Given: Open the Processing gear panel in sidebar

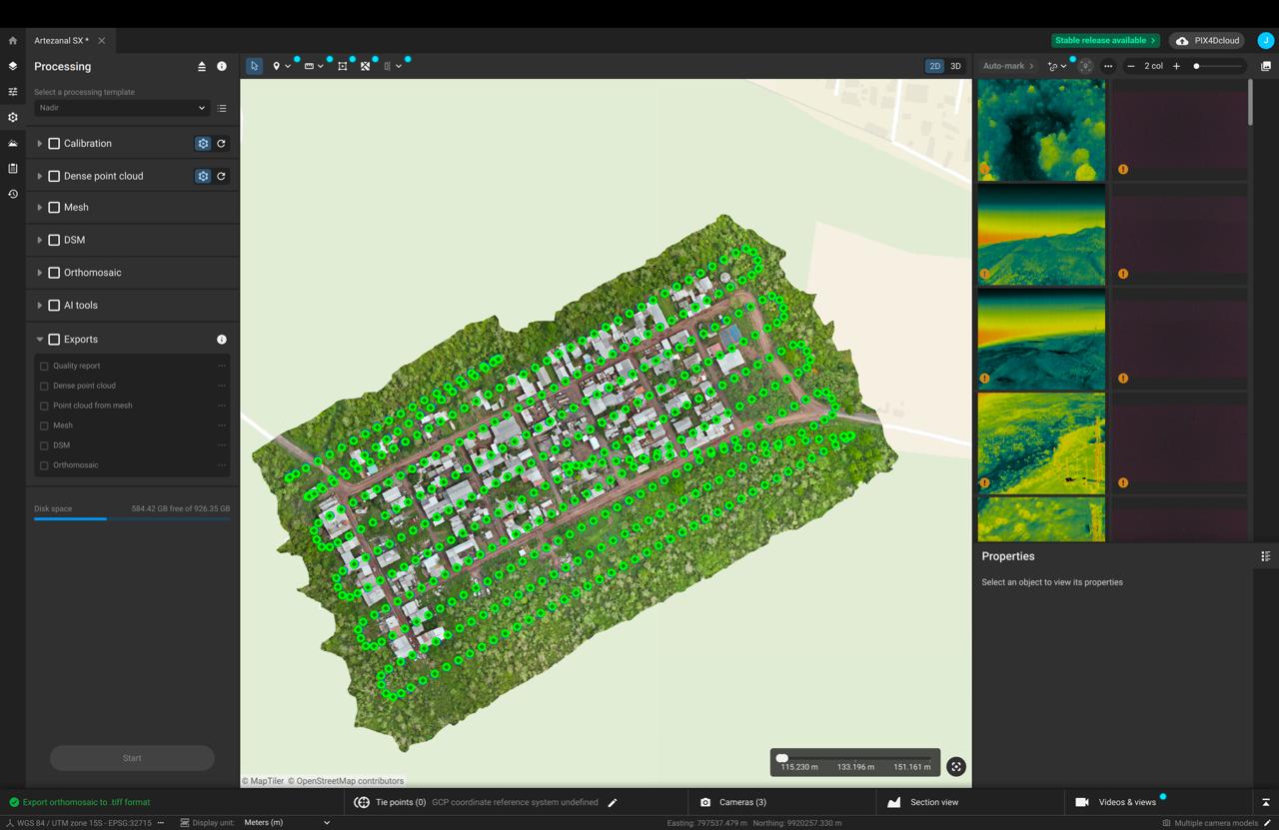Looking at the screenshot, I should 13,117.
